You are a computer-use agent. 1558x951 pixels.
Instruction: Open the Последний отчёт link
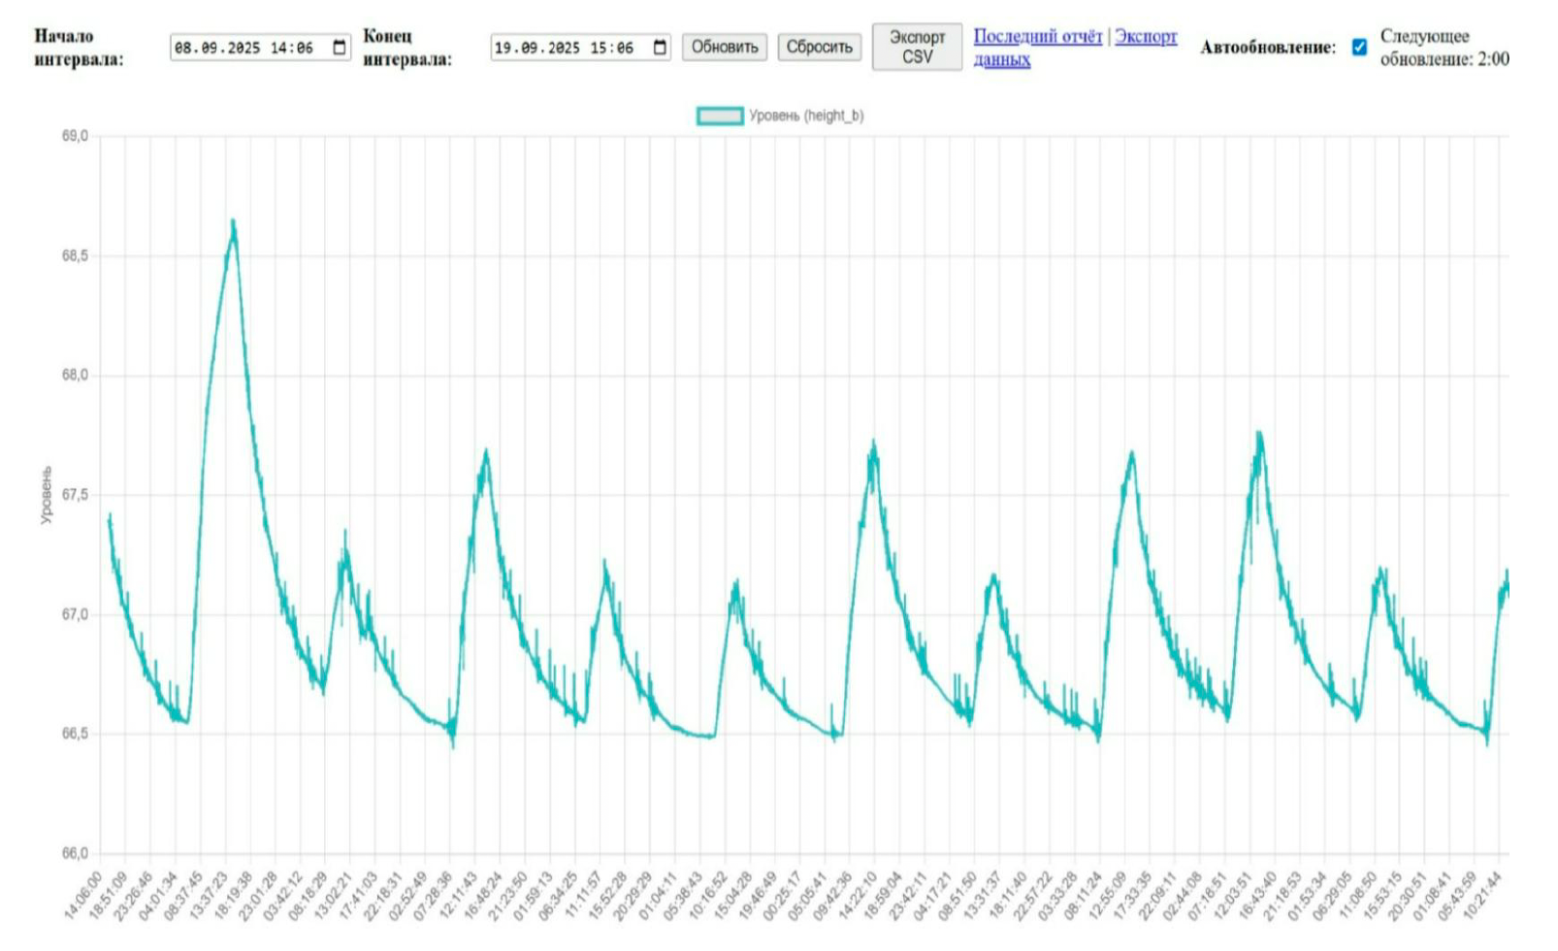point(1037,37)
